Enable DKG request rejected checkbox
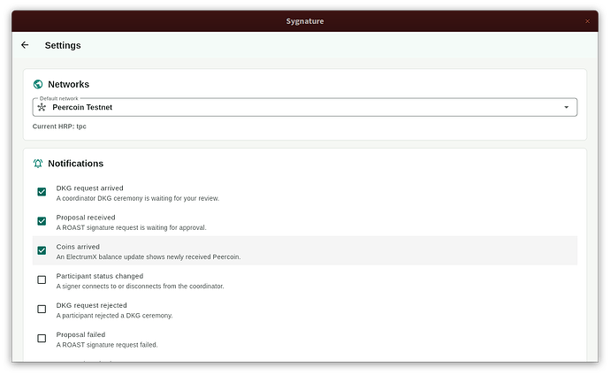 point(42,309)
